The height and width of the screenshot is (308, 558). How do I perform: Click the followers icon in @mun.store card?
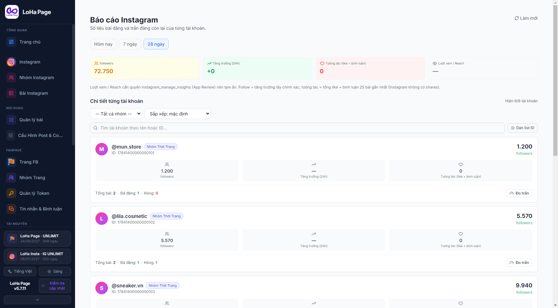(x=167, y=164)
